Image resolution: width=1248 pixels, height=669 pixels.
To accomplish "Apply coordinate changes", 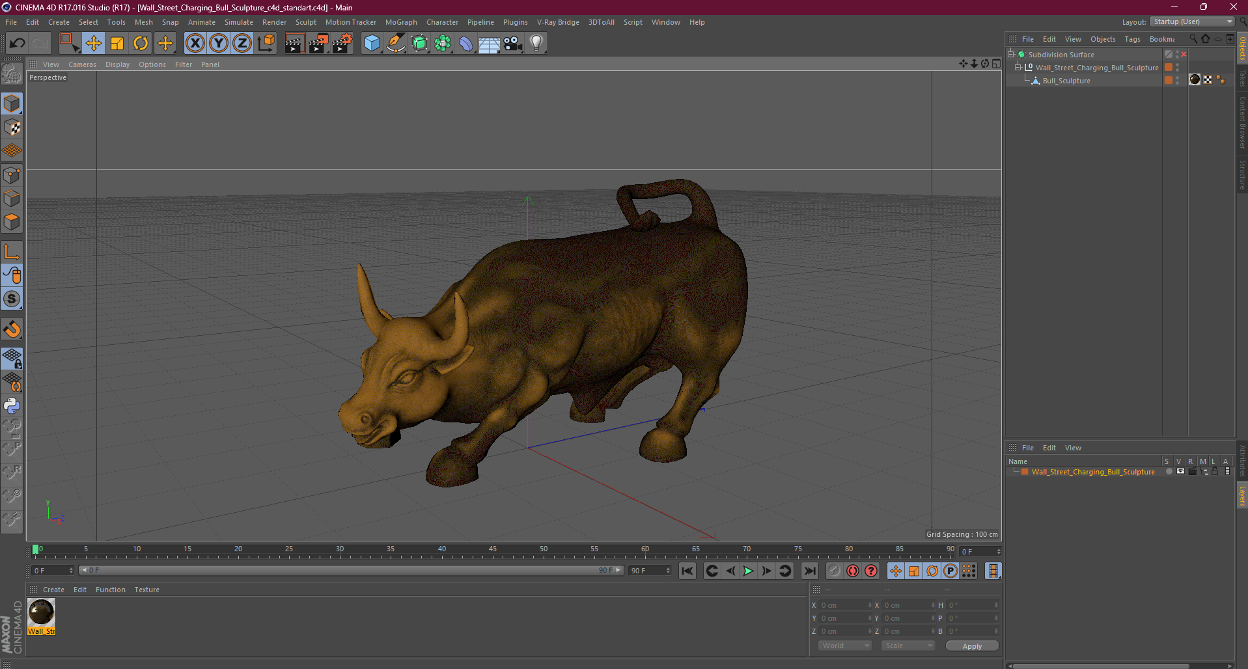I will pyautogui.click(x=972, y=646).
